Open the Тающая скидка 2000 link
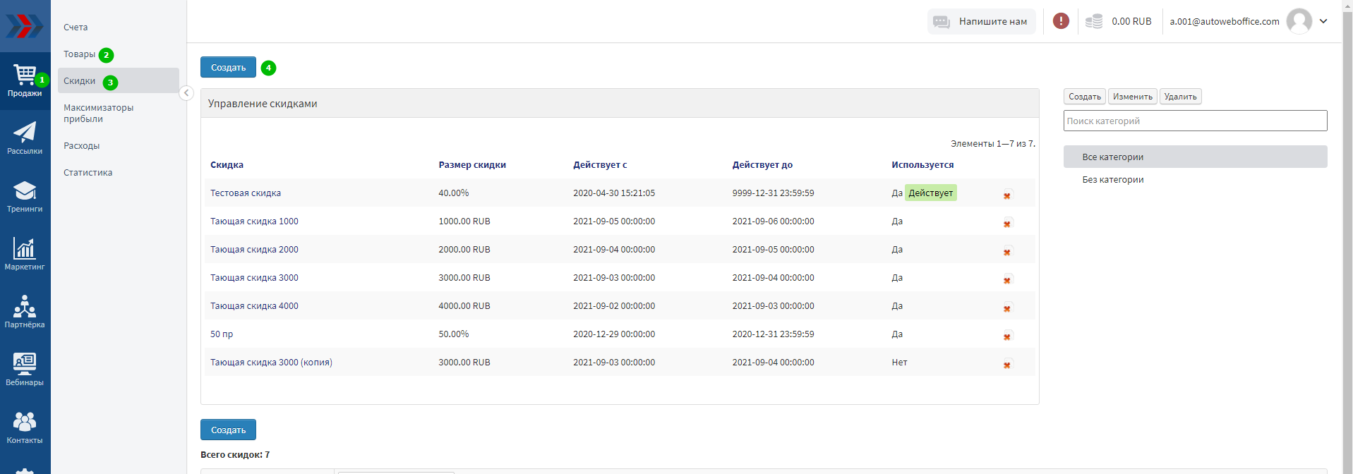 [x=254, y=250]
